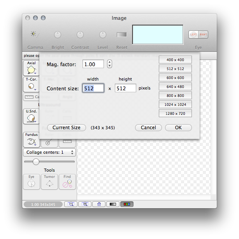Click the zoom out magnifier button
Viewport: 239px width, 239px height.
coord(71,204)
